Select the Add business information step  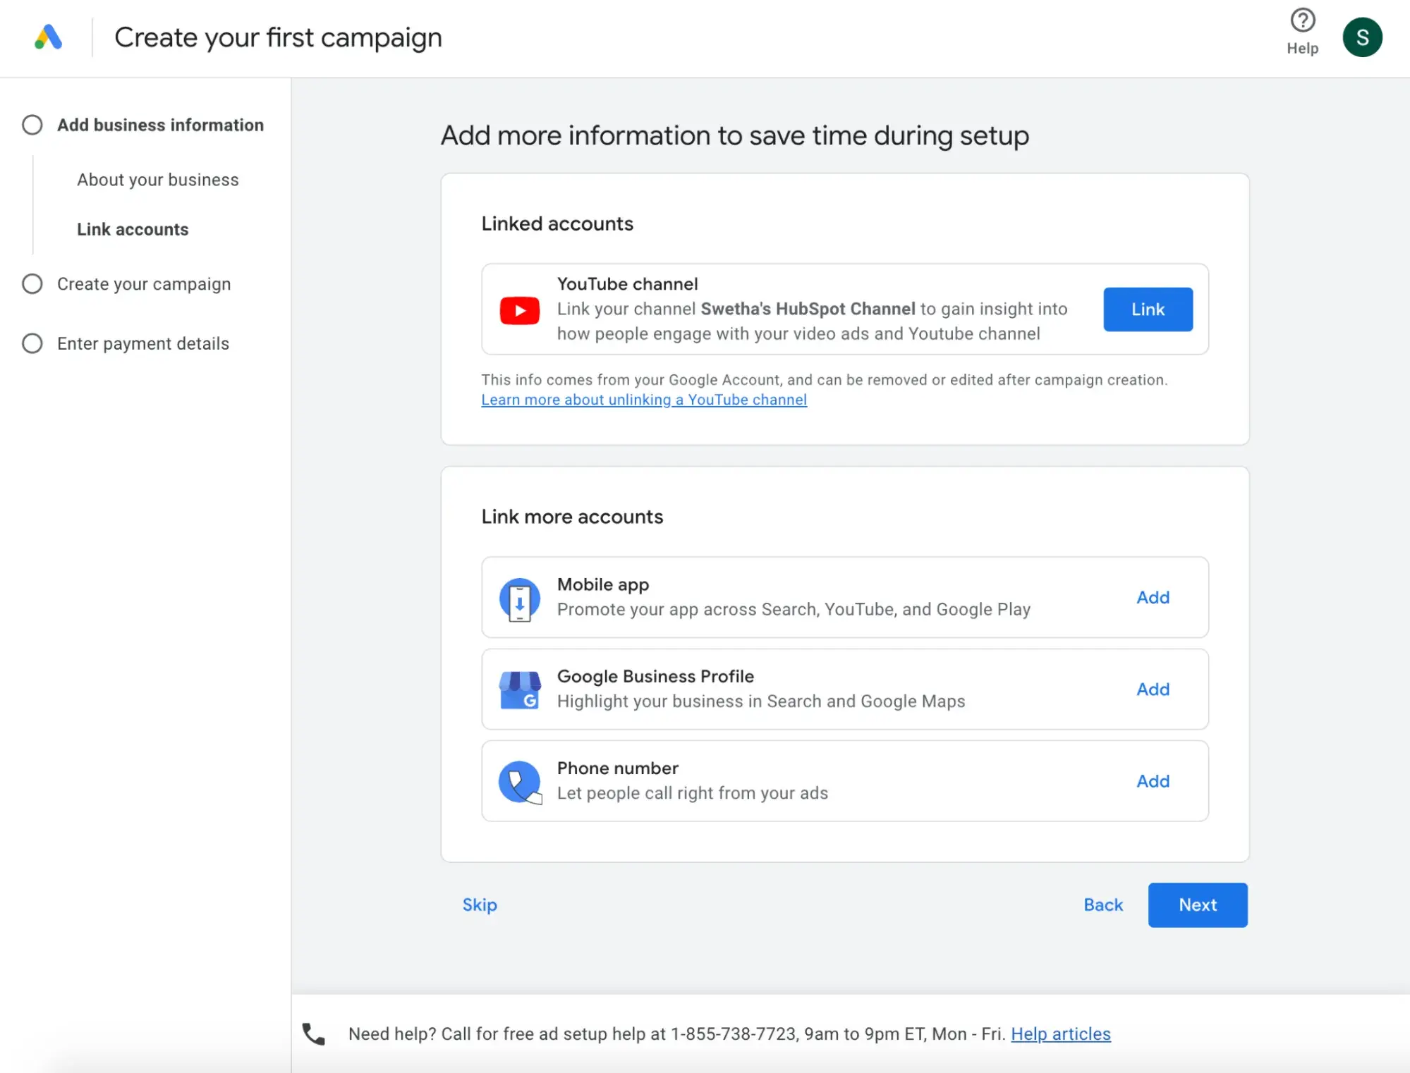click(x=160, y=124)
